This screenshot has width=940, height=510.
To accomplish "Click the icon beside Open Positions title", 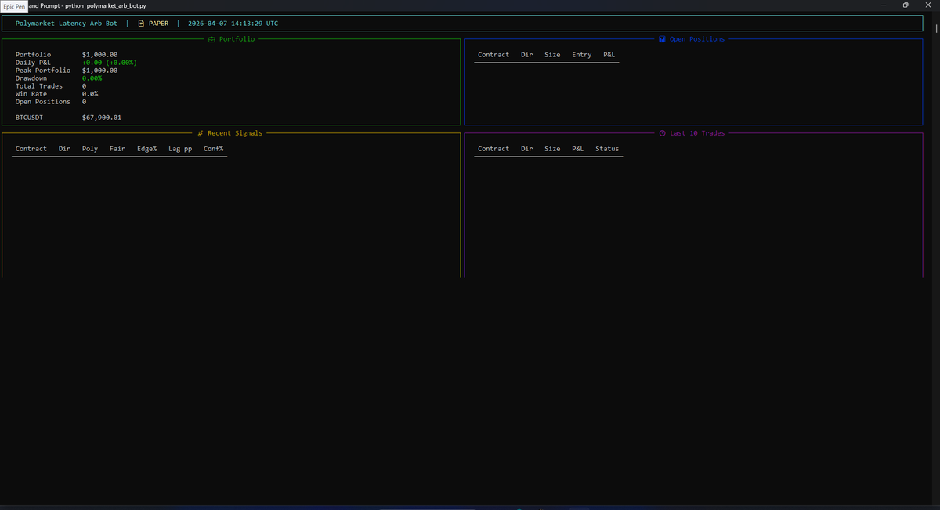I will coord(662,39).
